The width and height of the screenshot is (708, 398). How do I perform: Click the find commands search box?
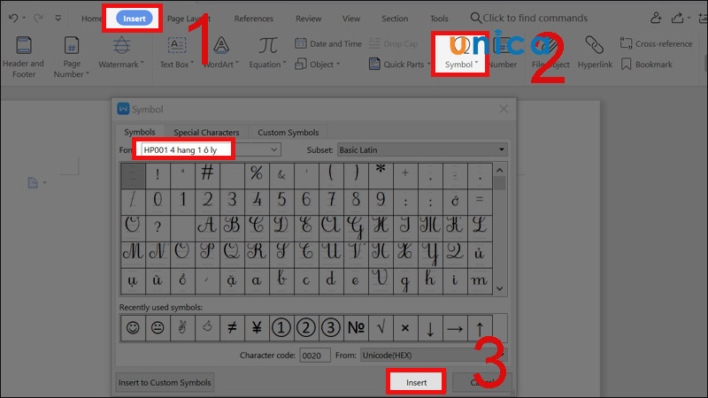529,18
